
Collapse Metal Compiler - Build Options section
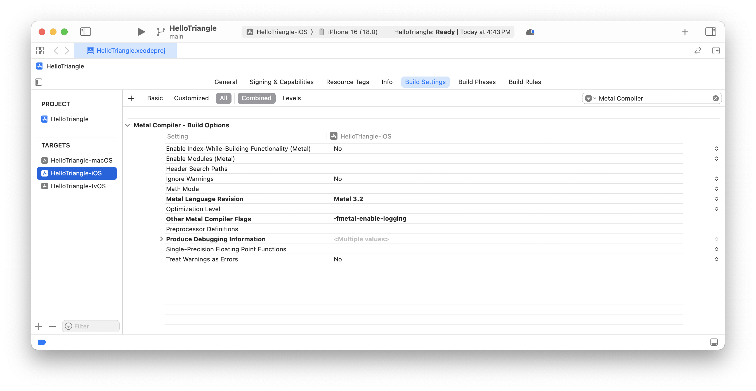(128, 125)
